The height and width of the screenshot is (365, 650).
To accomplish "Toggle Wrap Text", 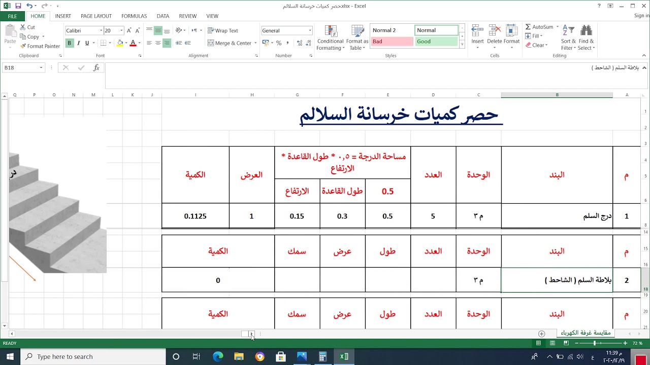I will [x=222, y=30].
